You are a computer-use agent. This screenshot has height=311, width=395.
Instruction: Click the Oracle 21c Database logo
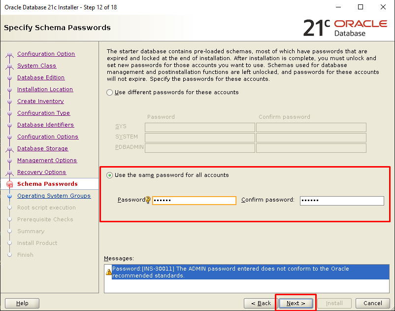(345, 28)
